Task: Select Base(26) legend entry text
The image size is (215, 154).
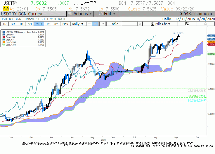Action: point(10,37)
